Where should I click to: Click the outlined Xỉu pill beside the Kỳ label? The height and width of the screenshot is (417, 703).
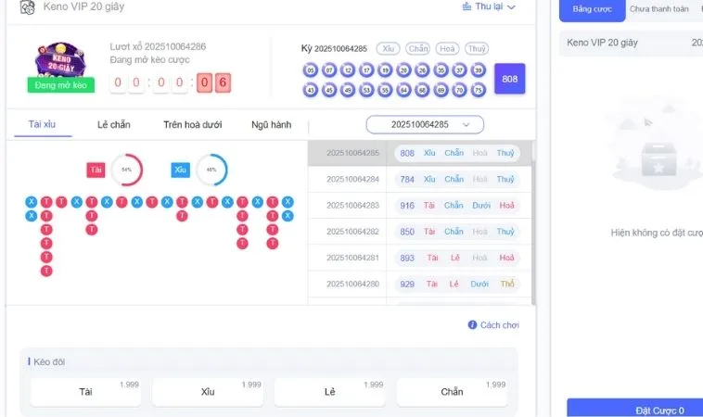[389, 48]
